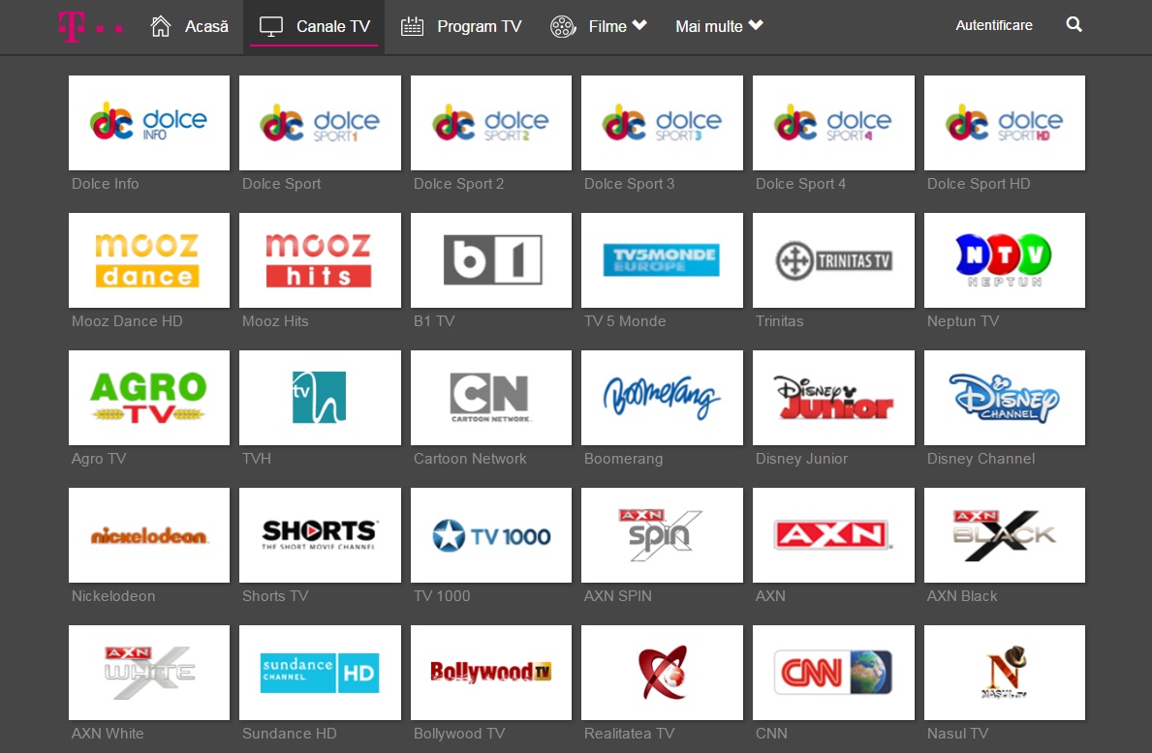Click the Autentificare link
Screen dimensions: 1152x753
(993, 26)
